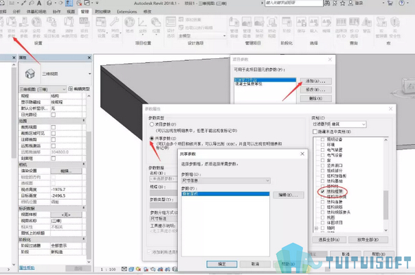Toggle the 裁剪视图 checkbox in Properties
The image size is (415, 275).
point(54,127)
